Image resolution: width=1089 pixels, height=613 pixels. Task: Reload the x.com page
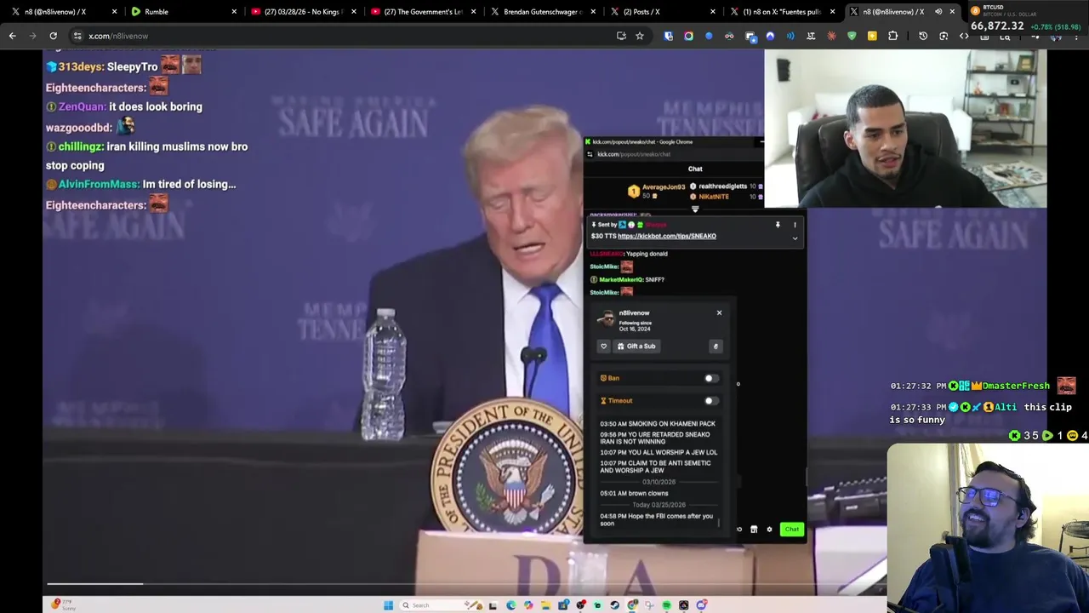tap(53, 36)
